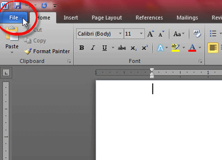This screenshot has height=160, width=222.
Task: Open highlight color dropdown arrow
Action: 184,48
